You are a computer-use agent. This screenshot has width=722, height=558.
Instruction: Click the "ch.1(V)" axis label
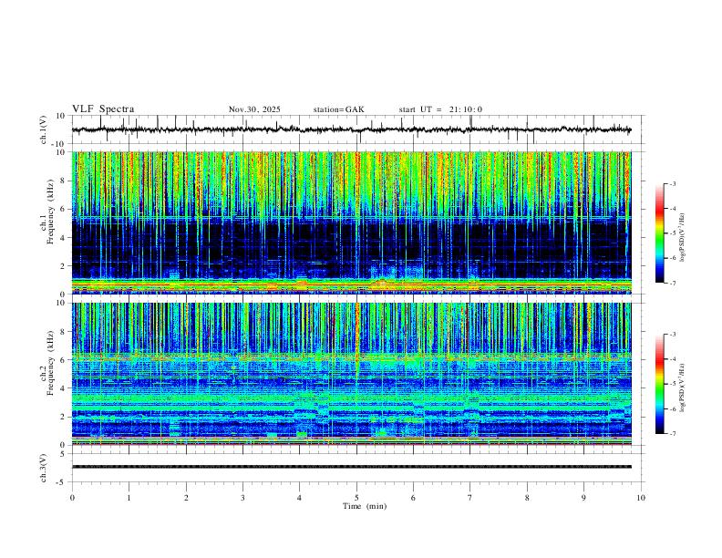coord(44,129)
